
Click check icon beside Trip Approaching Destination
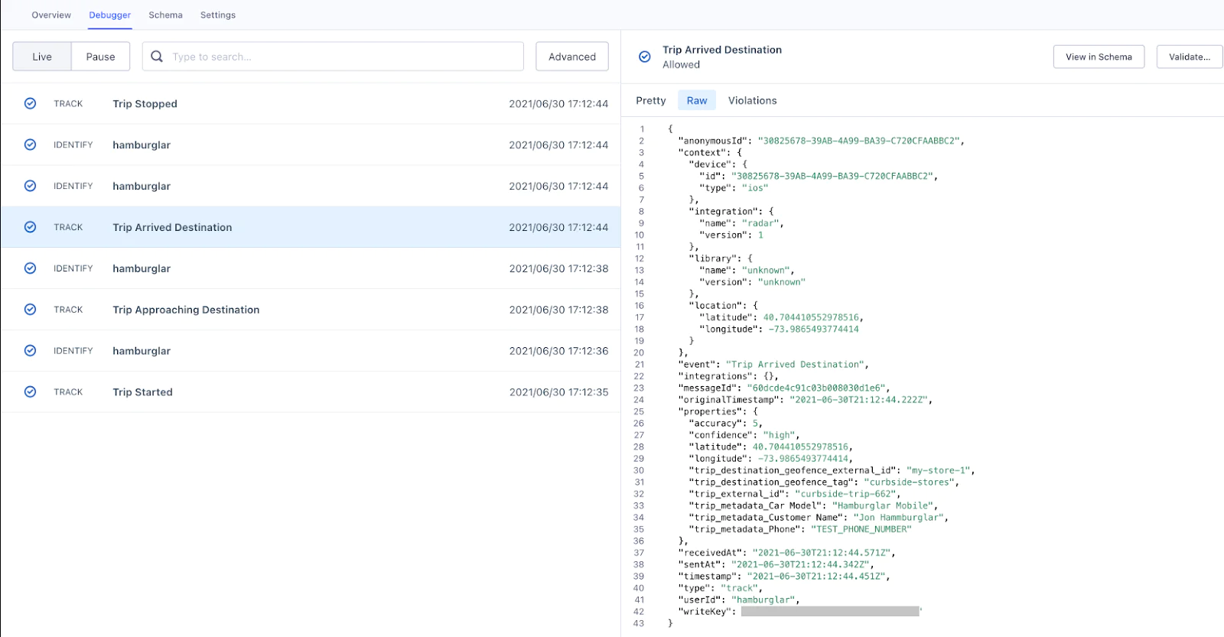point(30,310)
